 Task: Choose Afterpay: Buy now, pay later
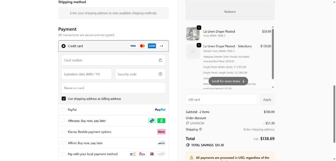point(64,121)
